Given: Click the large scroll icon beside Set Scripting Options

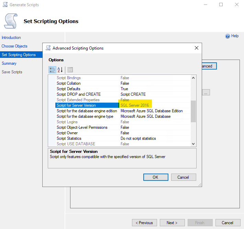Looking at the screenshot, I should (x=11, y=21).
